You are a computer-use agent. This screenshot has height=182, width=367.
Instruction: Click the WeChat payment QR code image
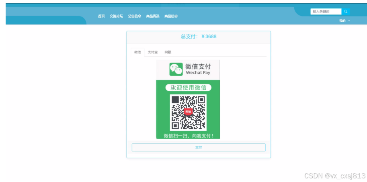[x=188, y=112]
